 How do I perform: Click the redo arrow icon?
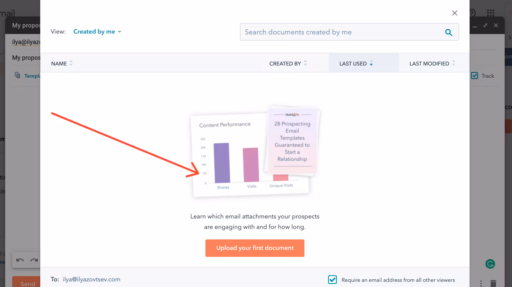(34, 260)
